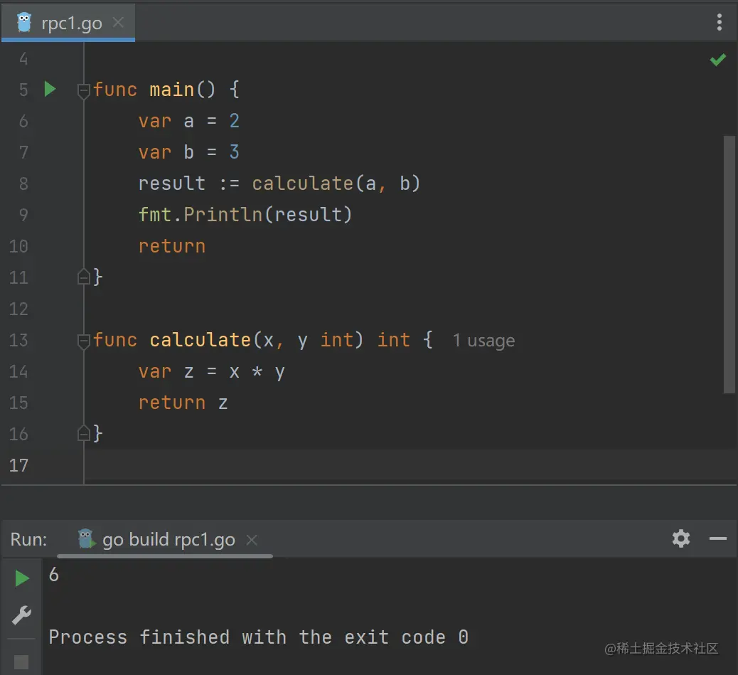Click the Go gopher icon on rpc1.go tab
The height and width of the screenshot is (675, 738).
click(24, 23)
